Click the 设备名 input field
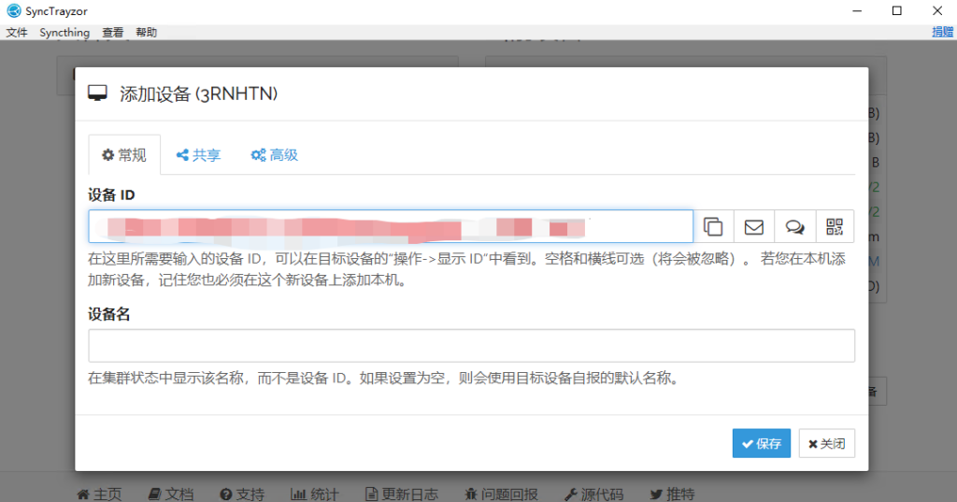 [x=471, y=346]
